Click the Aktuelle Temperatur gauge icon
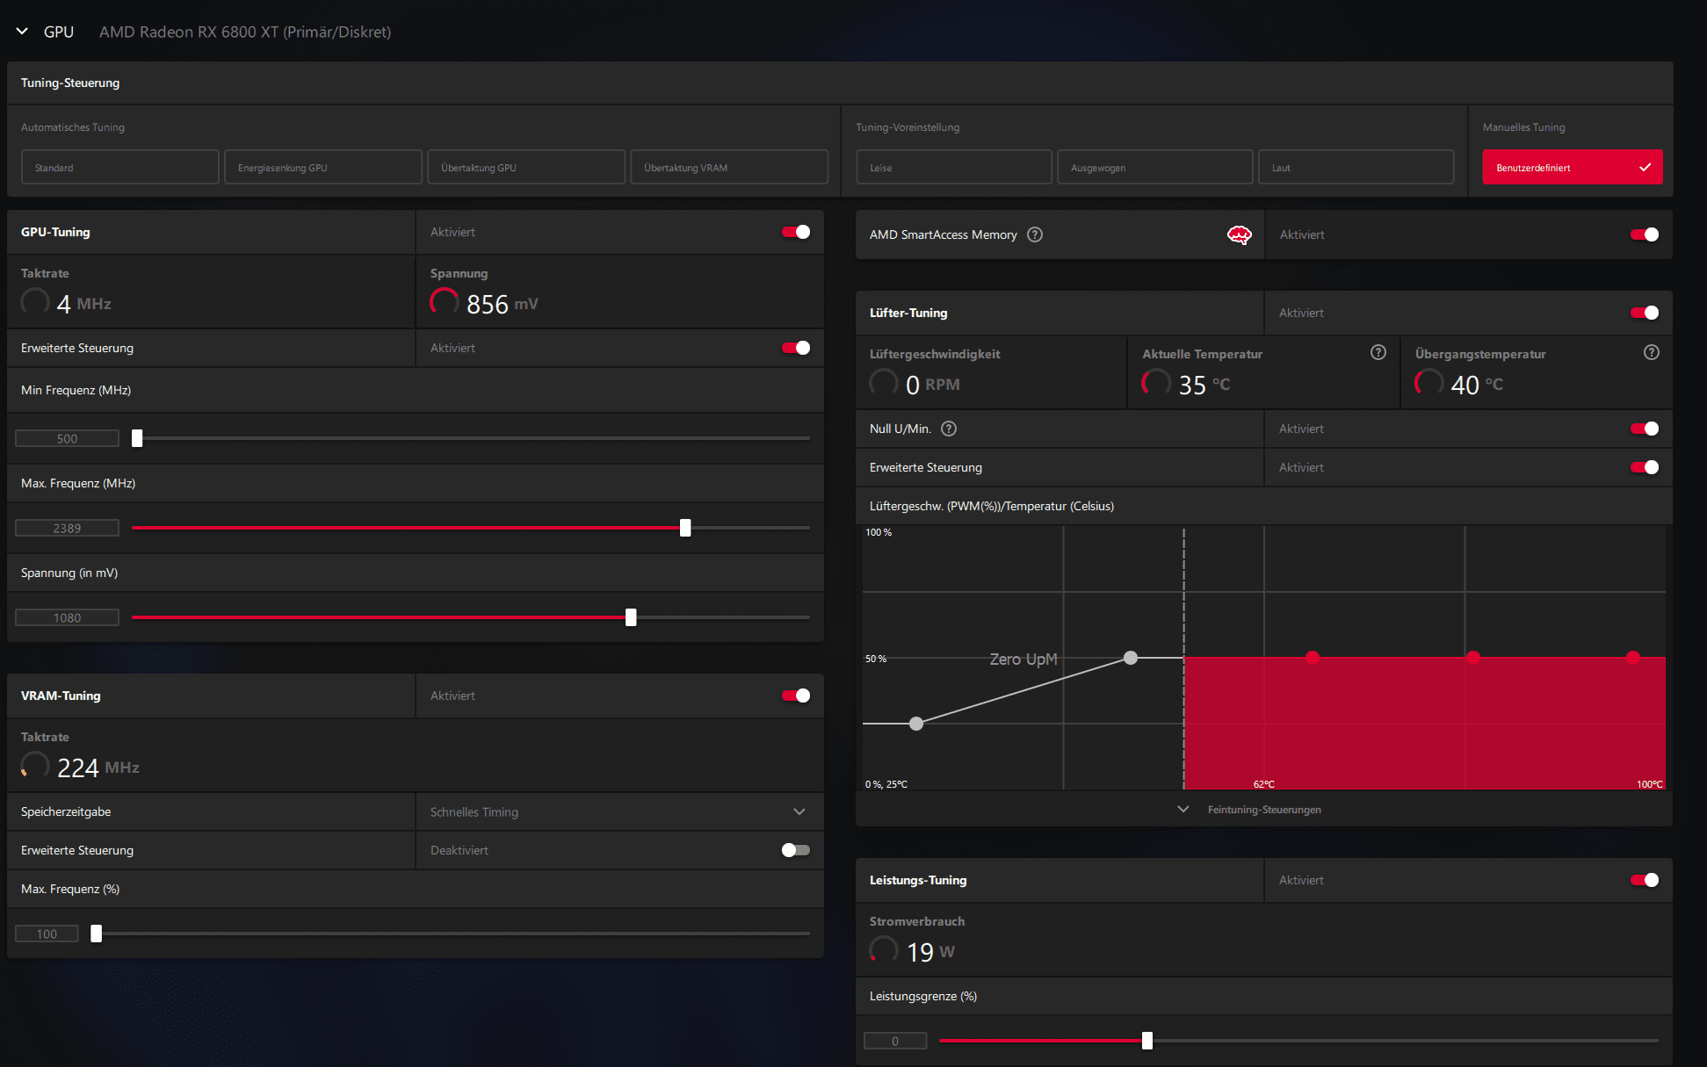The image size is (1707, 1067). (x=1156, y=383)
